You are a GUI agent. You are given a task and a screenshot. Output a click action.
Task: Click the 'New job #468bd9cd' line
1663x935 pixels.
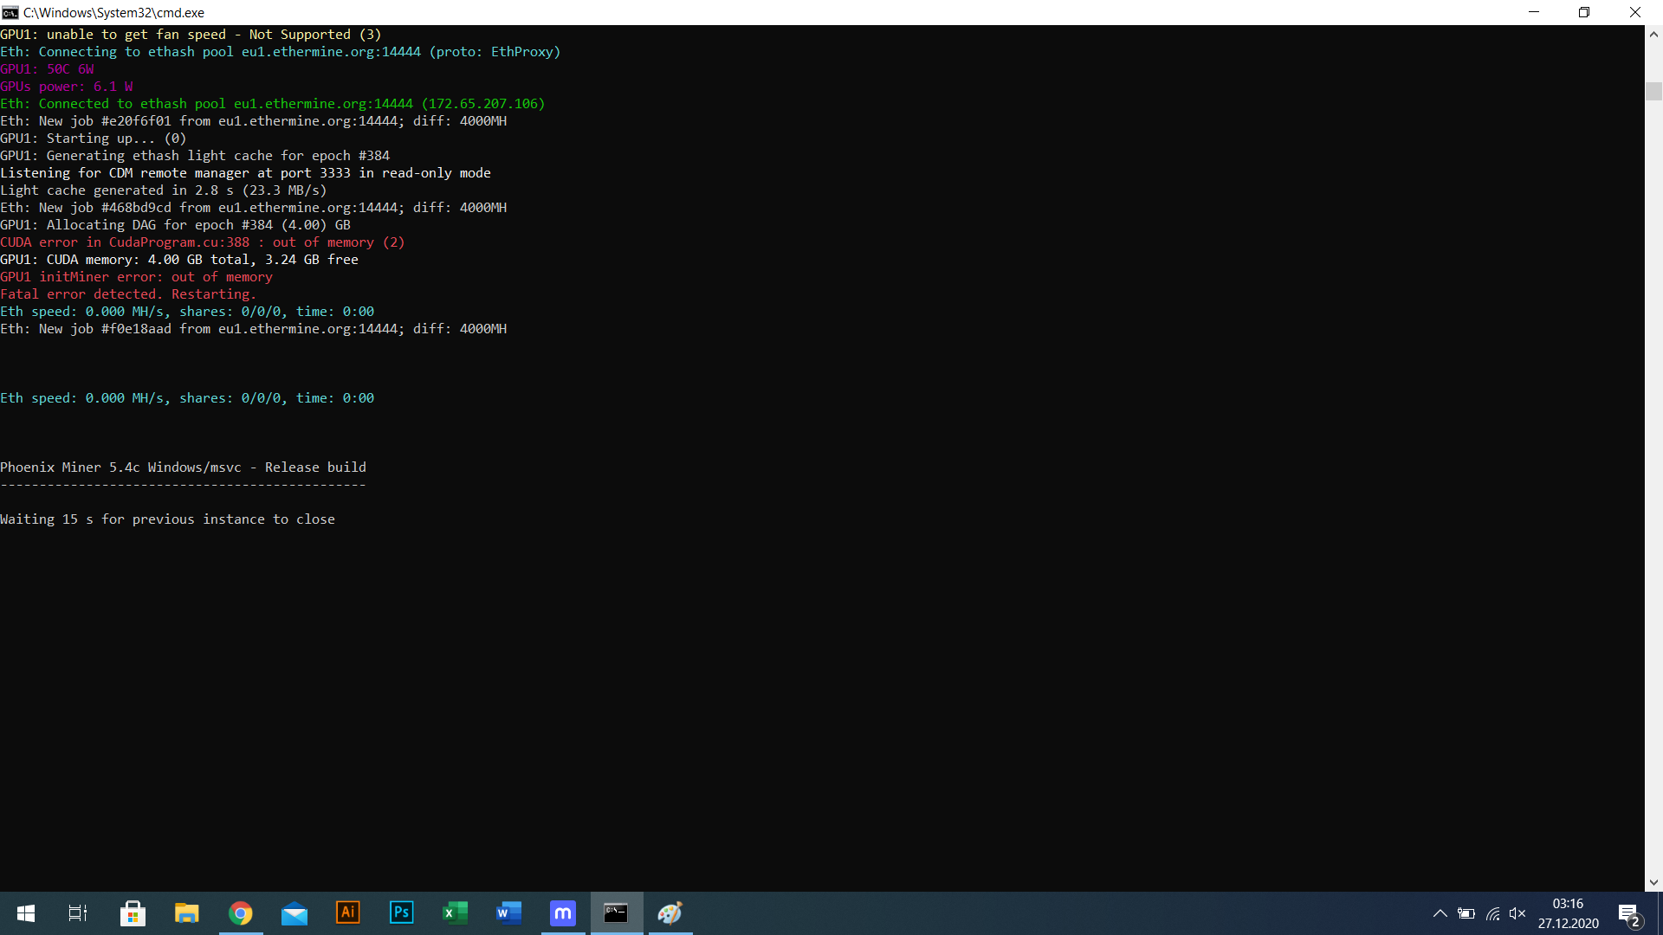[x=253, y=208]
